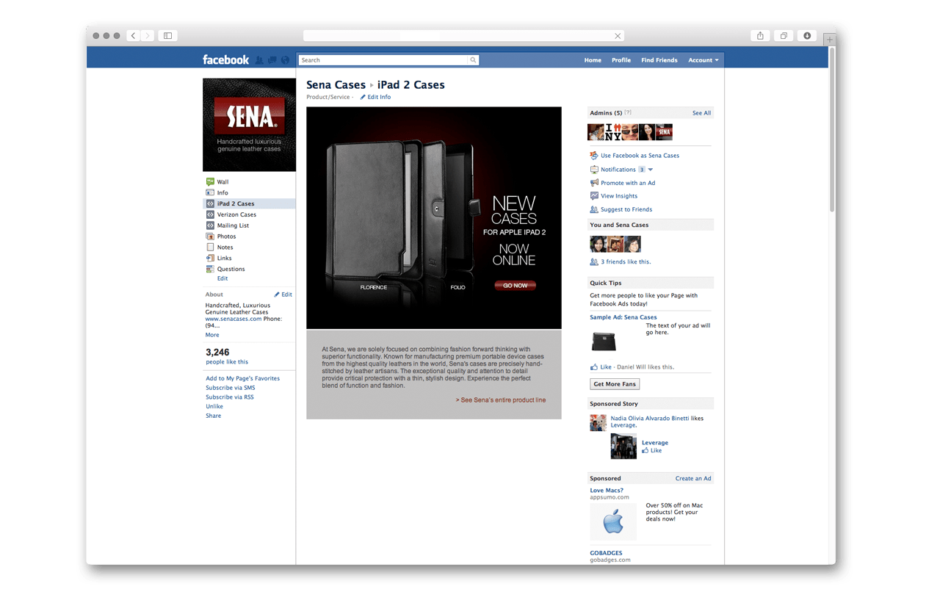Screen dimensions: 926x611
Task: Click the Notes icon in sidebar
Action: coord(210,247)
